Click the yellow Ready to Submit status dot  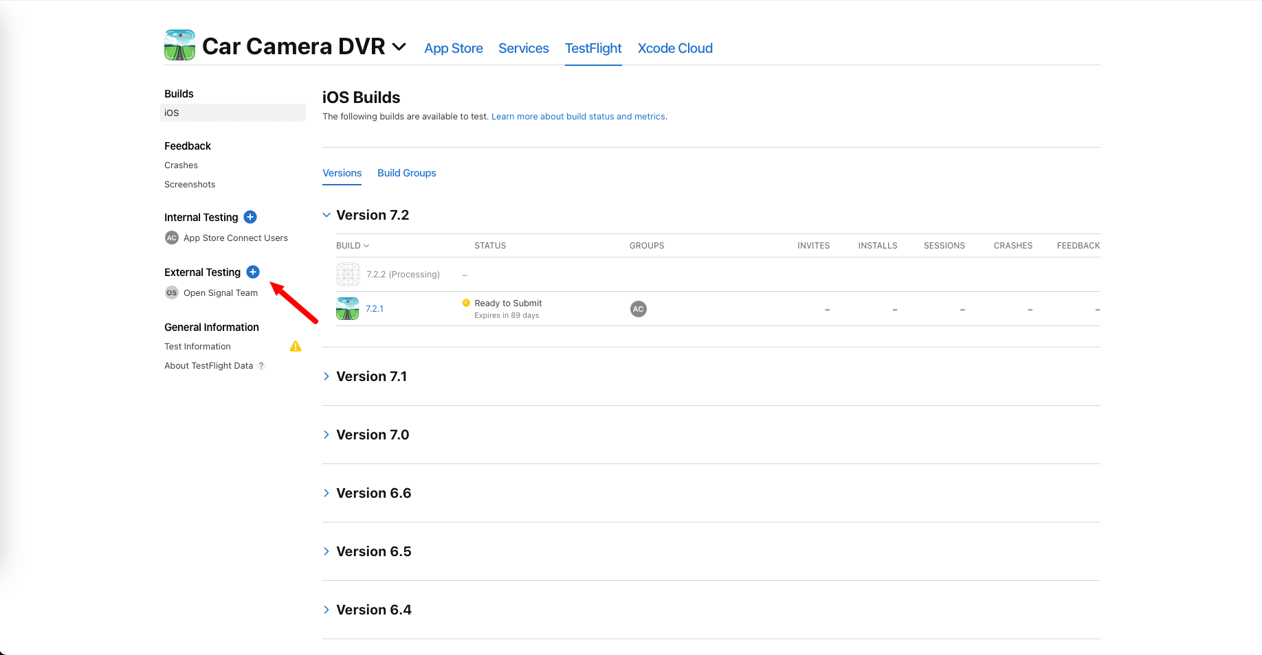[466, 303]
